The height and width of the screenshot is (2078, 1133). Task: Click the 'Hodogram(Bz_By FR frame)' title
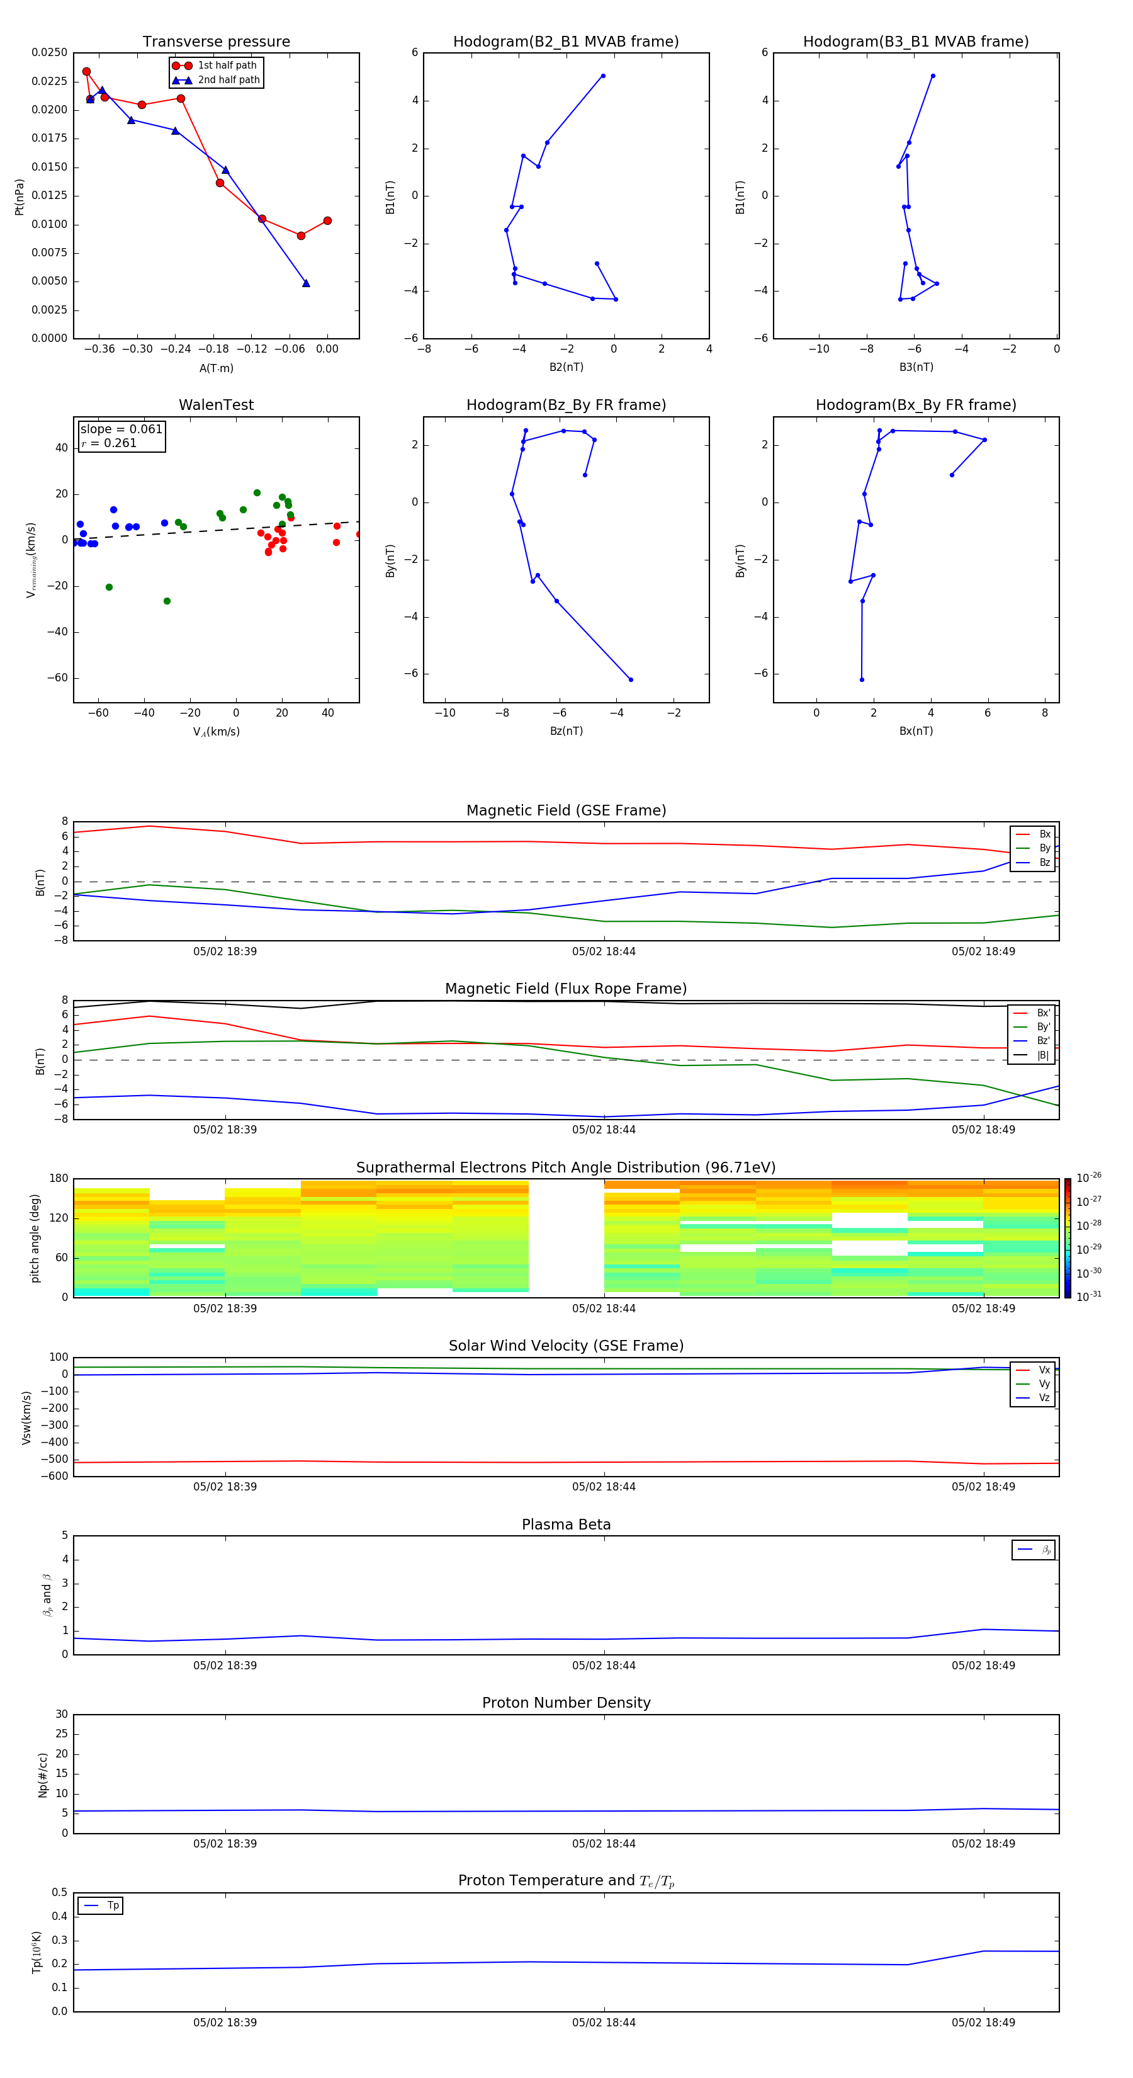click(x=566, y=405)
